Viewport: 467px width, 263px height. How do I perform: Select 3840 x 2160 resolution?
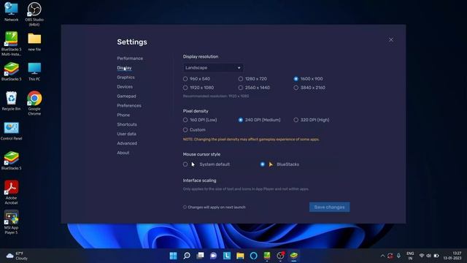click(x=309, y=88)
